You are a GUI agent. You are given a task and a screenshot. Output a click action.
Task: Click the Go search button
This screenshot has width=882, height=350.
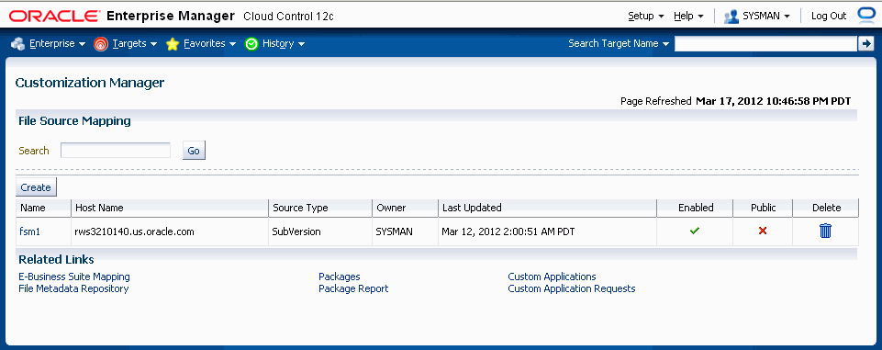(x=194, y=151)
